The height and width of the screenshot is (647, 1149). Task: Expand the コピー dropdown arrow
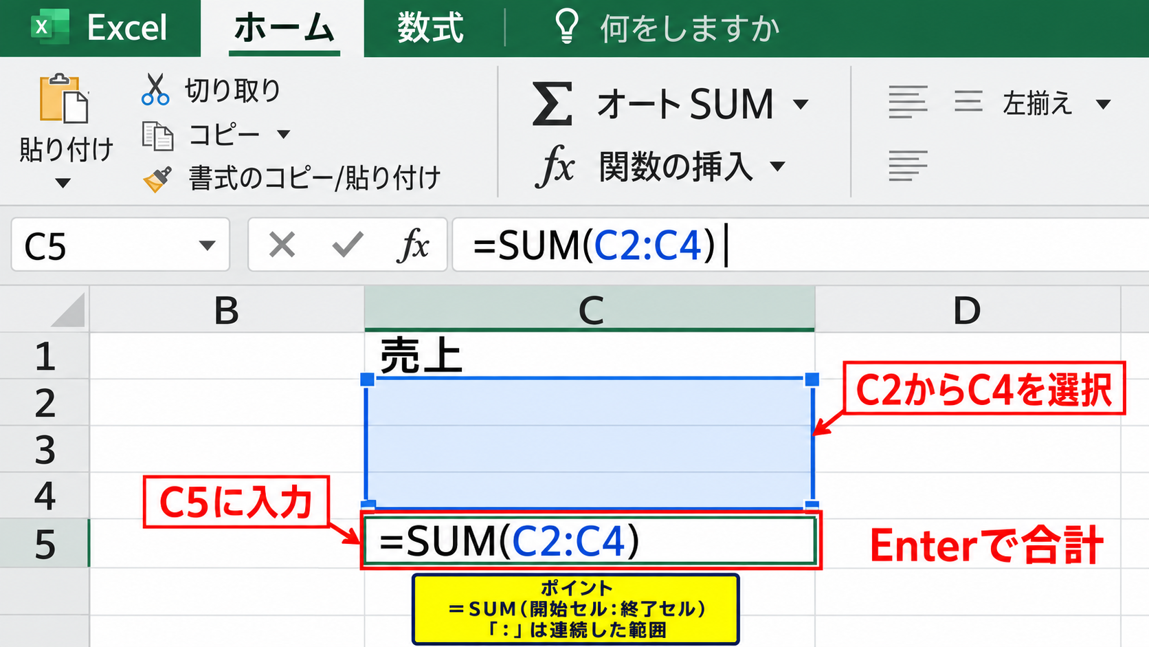tap(284, 134)
